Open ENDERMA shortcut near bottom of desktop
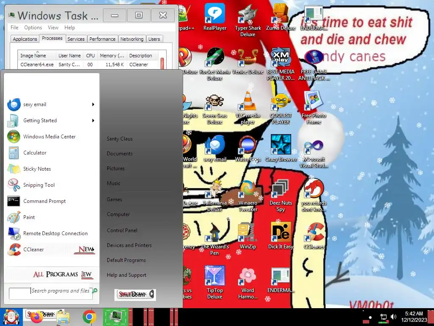This screenshot has height=326, width=434. coord(281,280)
